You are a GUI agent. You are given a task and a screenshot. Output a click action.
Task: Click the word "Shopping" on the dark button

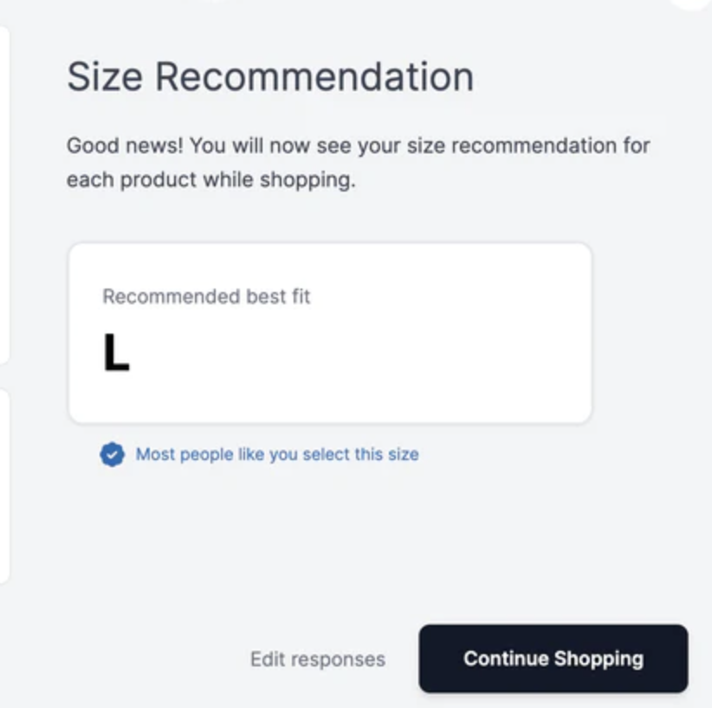click(599, 659)
